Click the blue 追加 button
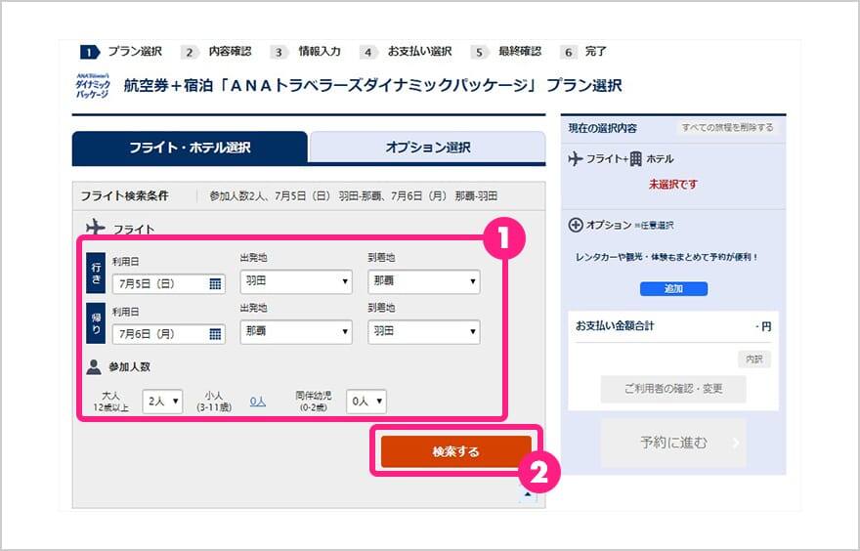 673,288
